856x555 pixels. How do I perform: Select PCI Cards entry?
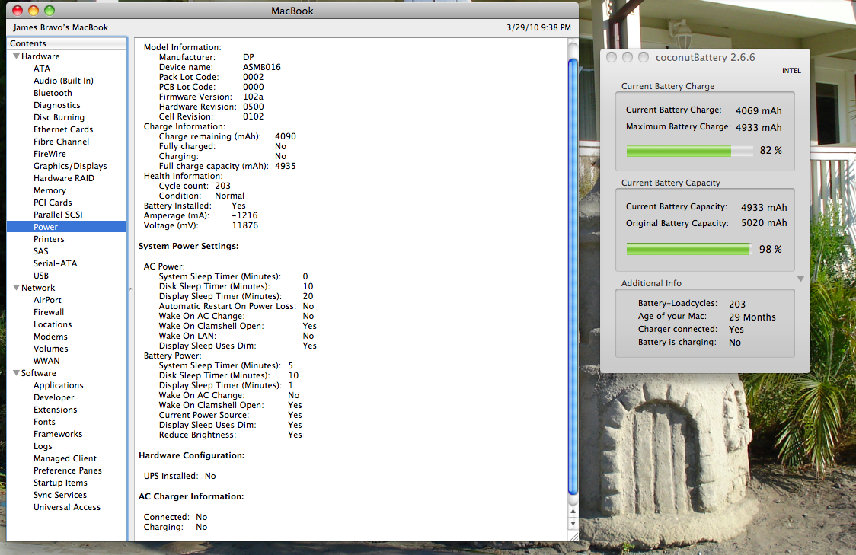click(53, 203)
